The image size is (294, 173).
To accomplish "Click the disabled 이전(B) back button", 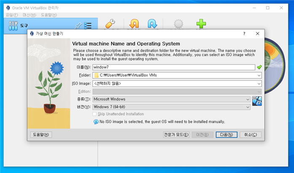I will 202,135.
